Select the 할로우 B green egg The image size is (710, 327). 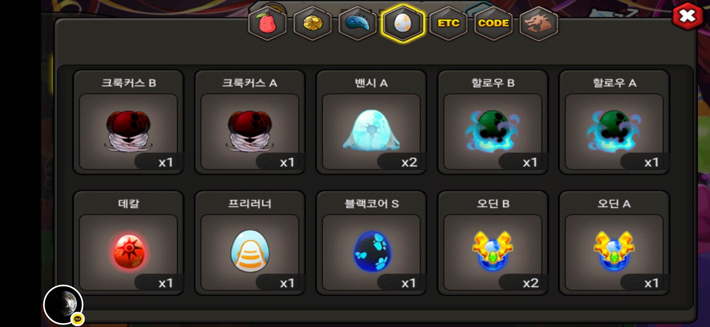492,122
